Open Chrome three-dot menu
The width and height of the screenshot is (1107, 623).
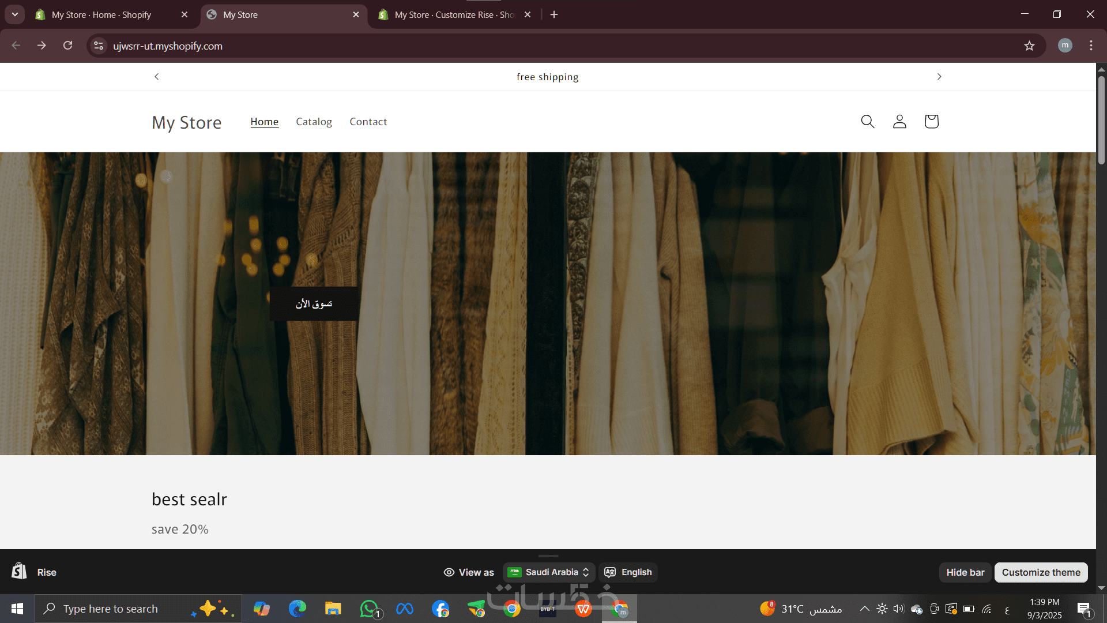click(1091, 46)
